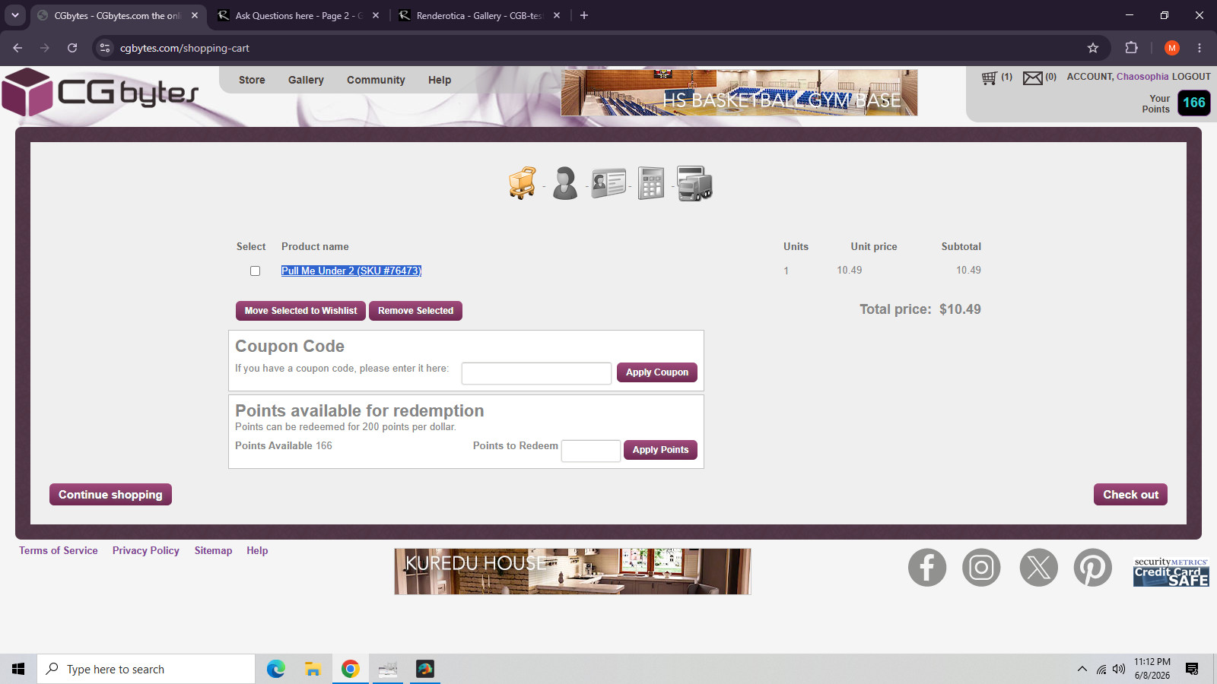Open the Store menu
This screenshot has height=684, width=1217.
coord(252,80)
